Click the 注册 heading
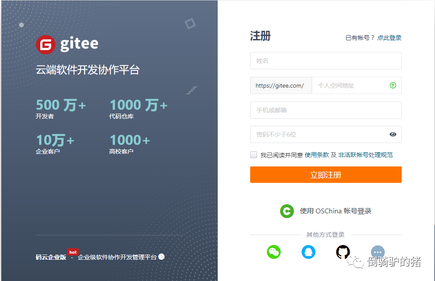The width and height of the screenshot is (435, 281). click(260, 36)
